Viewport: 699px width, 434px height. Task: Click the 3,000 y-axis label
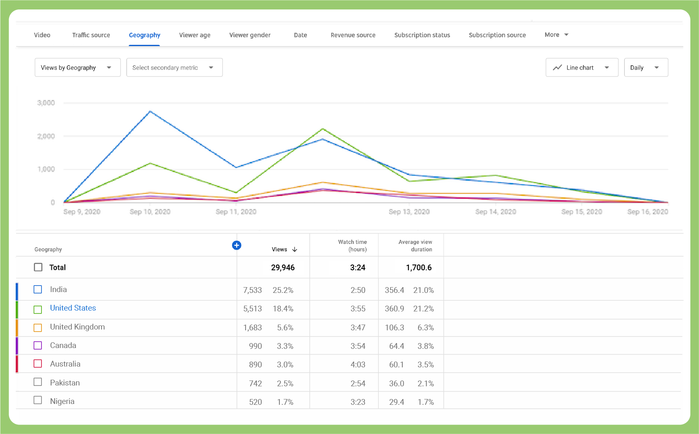click(46, 103)
